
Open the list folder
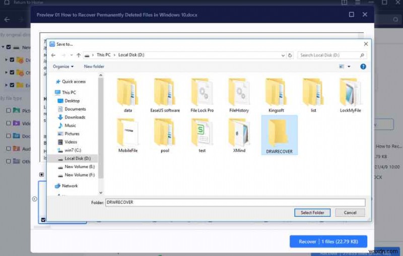[313, 96]
